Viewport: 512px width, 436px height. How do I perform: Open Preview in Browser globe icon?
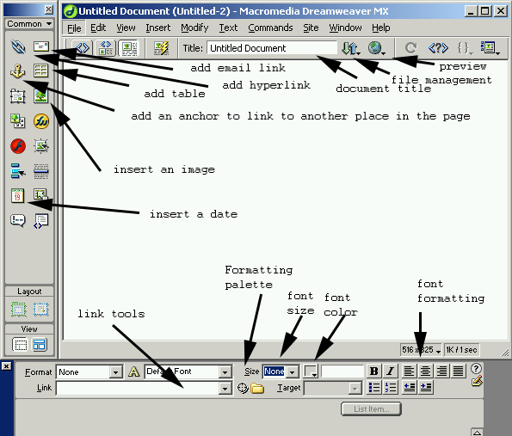tap(376, 48)
